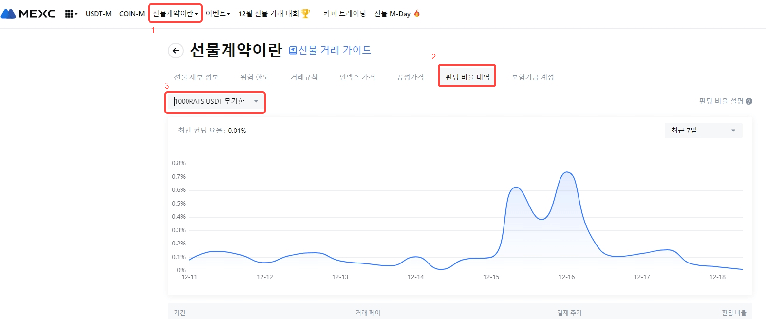This screenshot has height=319, width=766.
Task: Click the trophy icon next to trading competition
Action: point(305,14)
